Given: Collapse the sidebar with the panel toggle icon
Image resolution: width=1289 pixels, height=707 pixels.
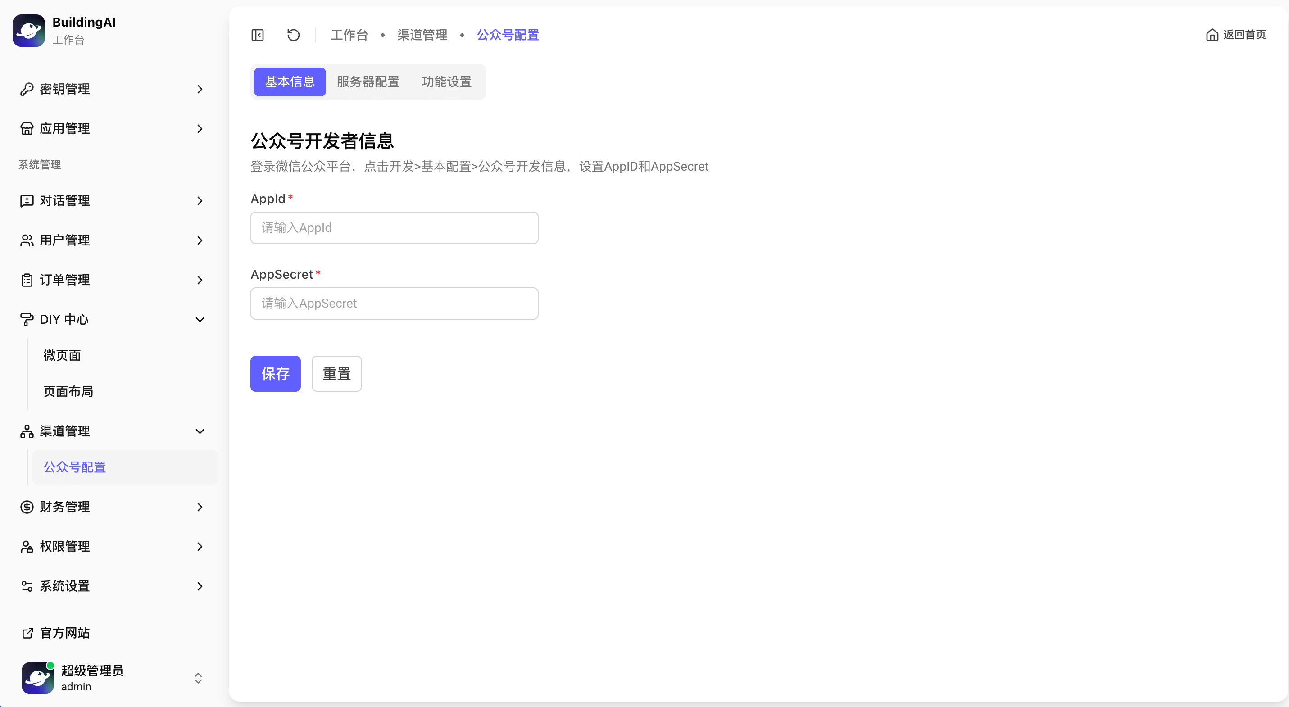Looking at the screenshot, I should pyautogui.click(x=257, y=35).
